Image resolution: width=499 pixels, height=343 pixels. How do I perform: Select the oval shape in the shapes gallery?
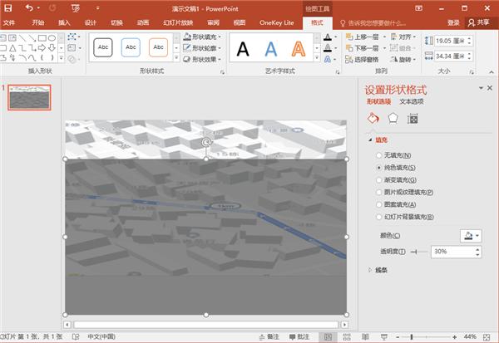click(52, 38)
